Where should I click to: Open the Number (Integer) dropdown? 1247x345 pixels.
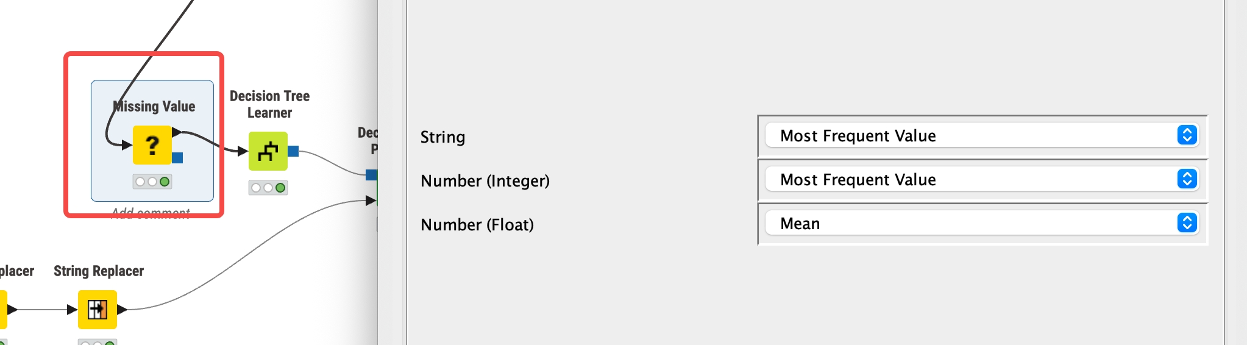pyautogui.click(x=981, y=179)
